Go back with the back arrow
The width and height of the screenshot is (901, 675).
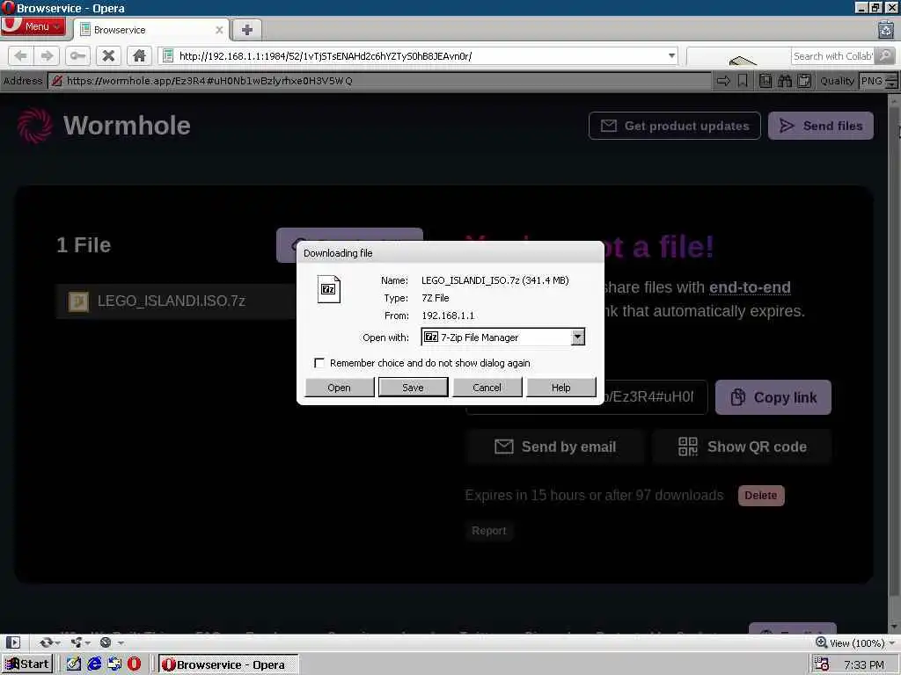[x=21, y=55]
